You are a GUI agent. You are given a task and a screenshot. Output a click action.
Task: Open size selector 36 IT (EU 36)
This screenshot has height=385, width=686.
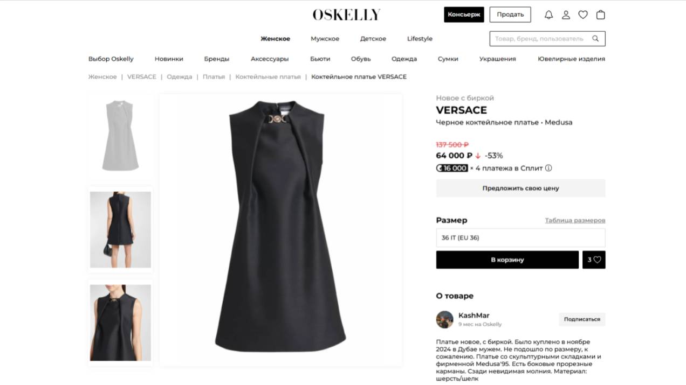(520, 237)
